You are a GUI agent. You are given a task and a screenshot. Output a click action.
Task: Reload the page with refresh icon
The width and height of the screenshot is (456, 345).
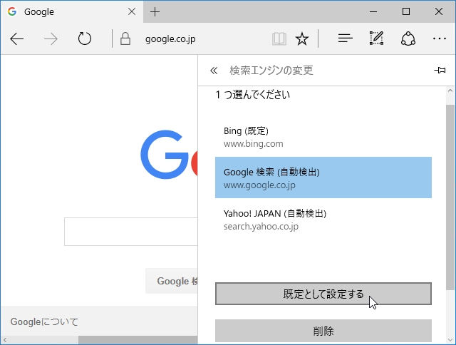(x=85, y=38)
